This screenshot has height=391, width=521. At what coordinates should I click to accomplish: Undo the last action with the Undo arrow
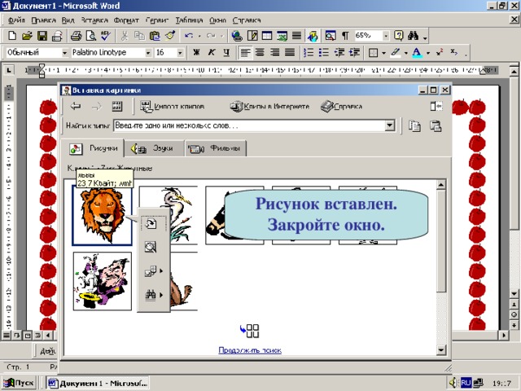(189, 36)
